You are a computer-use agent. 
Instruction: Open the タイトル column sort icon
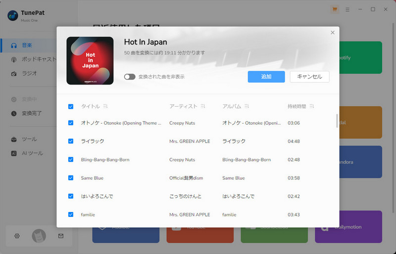coord(105,106)
